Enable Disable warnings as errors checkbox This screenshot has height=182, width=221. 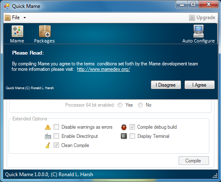56,127
